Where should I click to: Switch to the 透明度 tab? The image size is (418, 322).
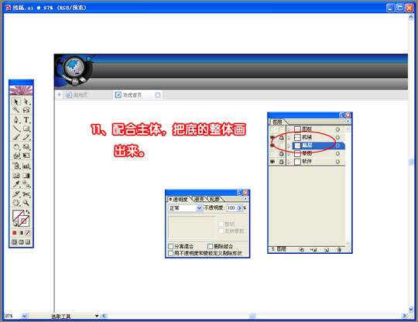(180, 199)
